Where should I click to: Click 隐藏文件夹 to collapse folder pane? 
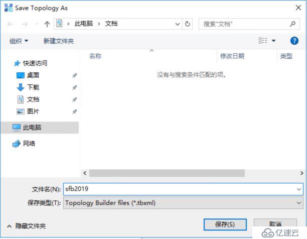pos(27,226)
